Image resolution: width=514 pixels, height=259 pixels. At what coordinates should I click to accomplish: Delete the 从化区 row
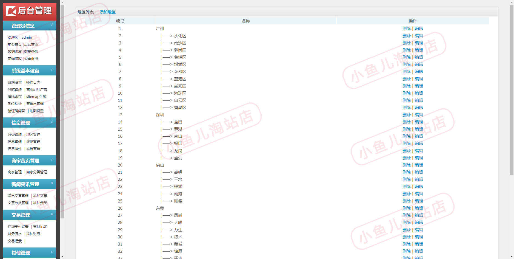click(x=407, y=36)
